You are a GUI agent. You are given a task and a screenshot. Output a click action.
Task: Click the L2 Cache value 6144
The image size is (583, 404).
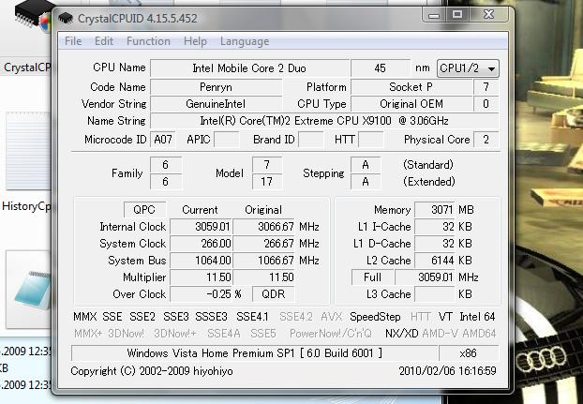click(x=434, y=261)
